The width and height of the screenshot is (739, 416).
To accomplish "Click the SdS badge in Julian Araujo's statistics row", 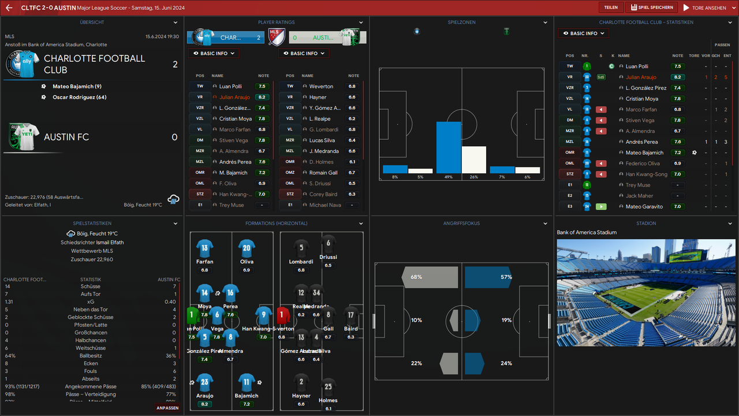I will coord(601,77).
